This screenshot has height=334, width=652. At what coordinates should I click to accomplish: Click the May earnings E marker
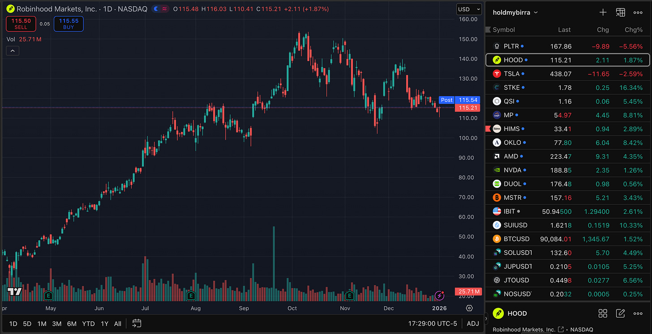tap(48, 295)
